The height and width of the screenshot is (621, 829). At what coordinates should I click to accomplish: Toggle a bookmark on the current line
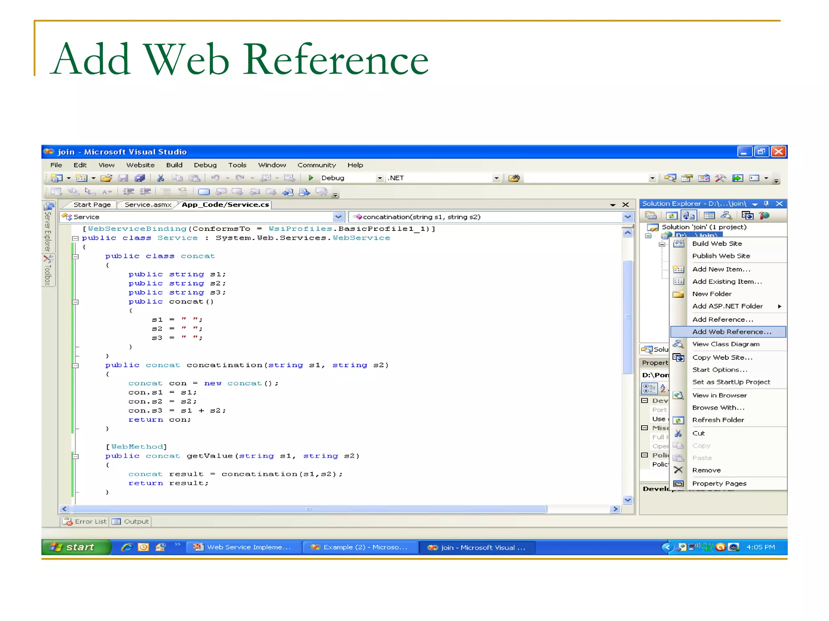204,192
